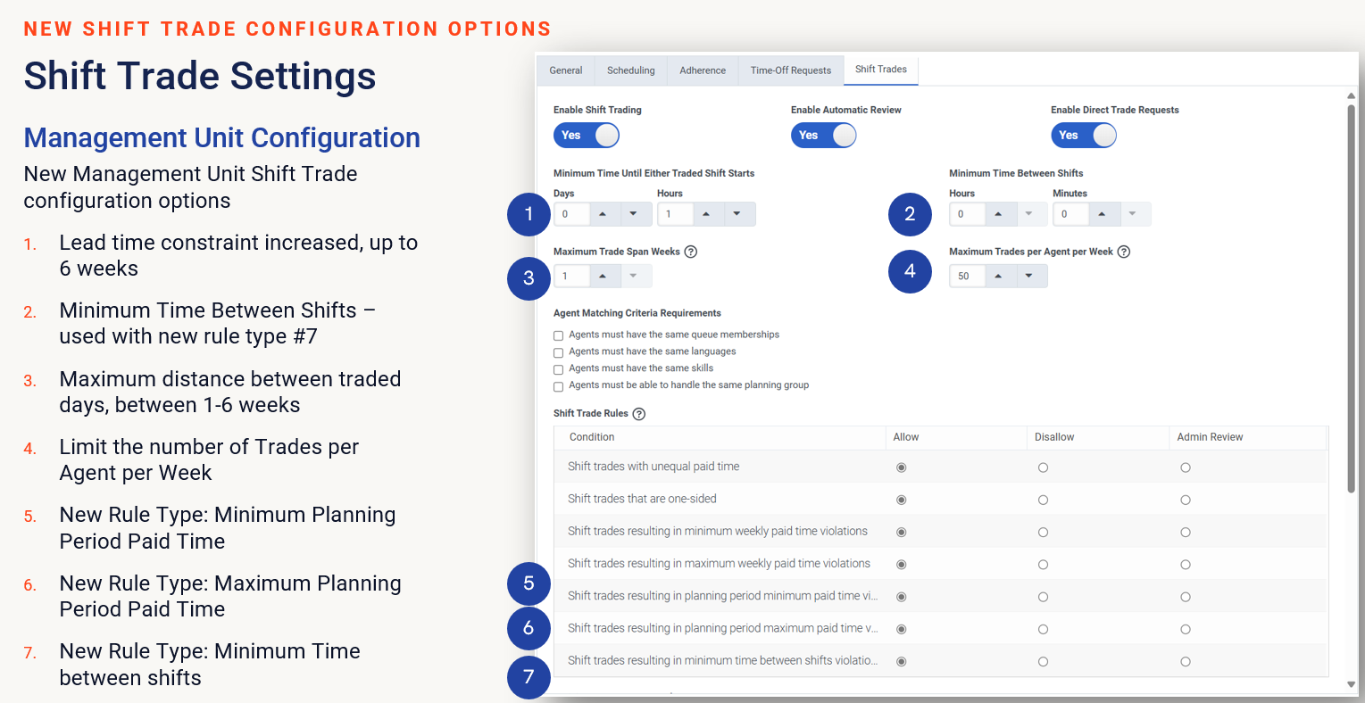Open the Adherence tab
Screen dimensions: 1365x703
click(703, 70)
